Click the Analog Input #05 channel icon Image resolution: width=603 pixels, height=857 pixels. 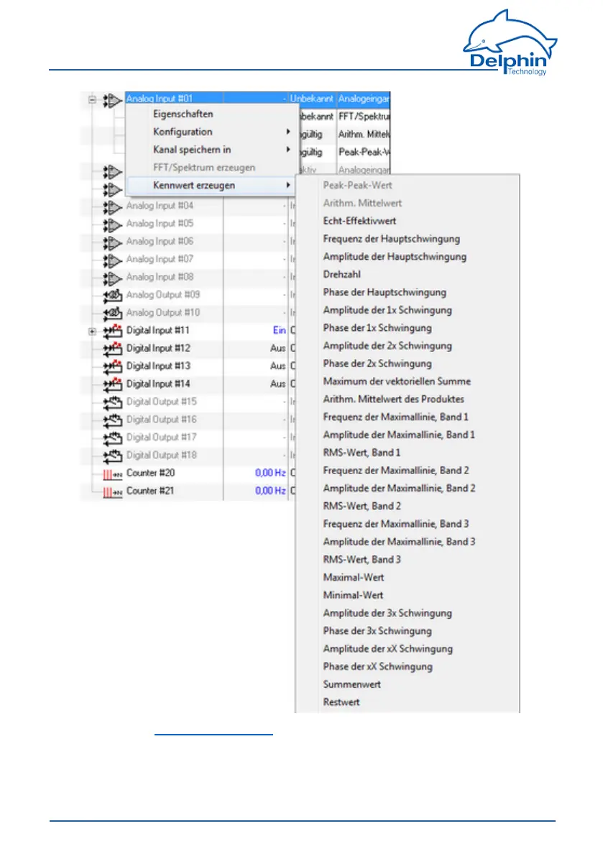pyautogui.click(x=112, y=225)
